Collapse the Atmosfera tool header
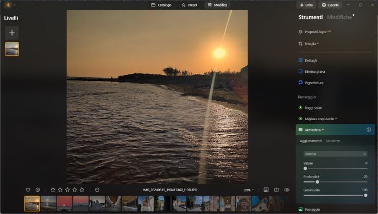The image size is (378, 214). click(x=335, y=130)
